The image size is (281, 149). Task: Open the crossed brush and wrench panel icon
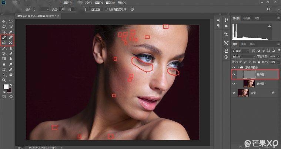(226, 43)
